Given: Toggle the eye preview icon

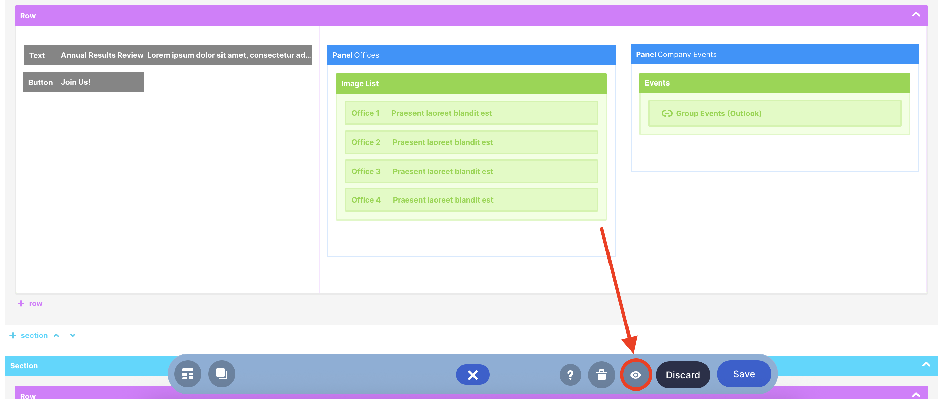Looking at the screenshot, I should pos(636,375).
